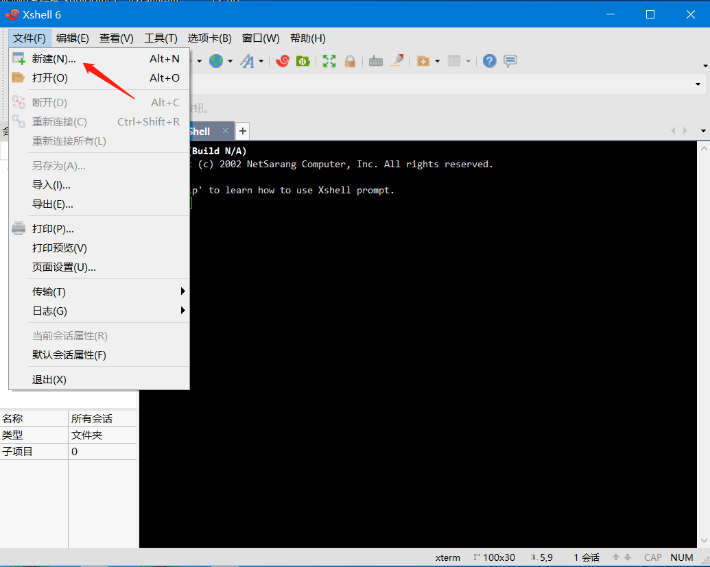The width and height of the screenshot is (710, 567).
Task: Expand toolbar overflow arrow at far right
Action: 705,66
